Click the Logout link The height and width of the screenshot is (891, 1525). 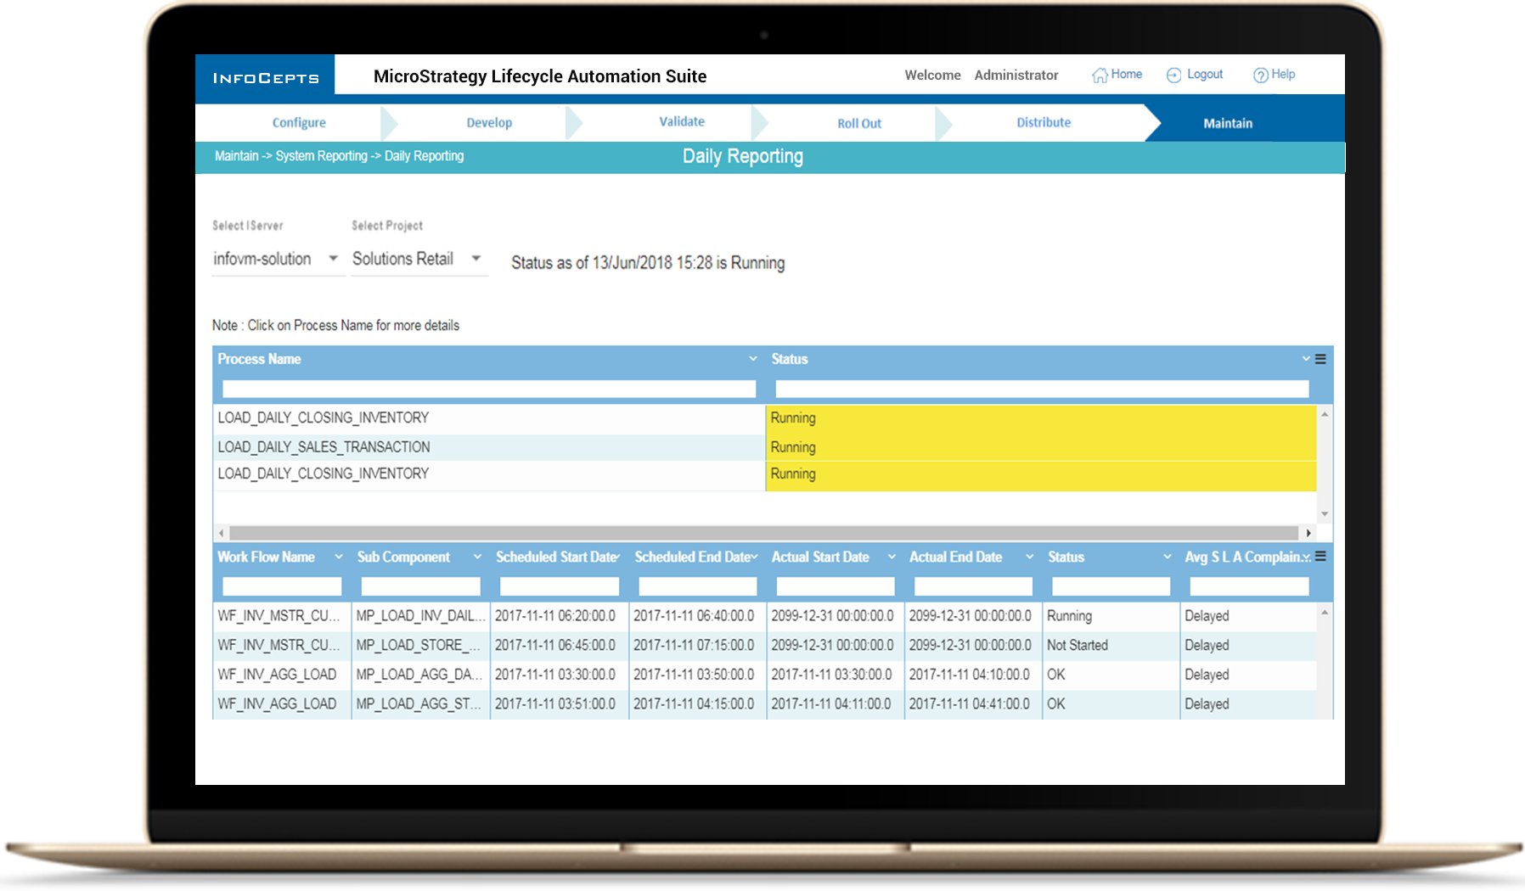[1204, 75]
